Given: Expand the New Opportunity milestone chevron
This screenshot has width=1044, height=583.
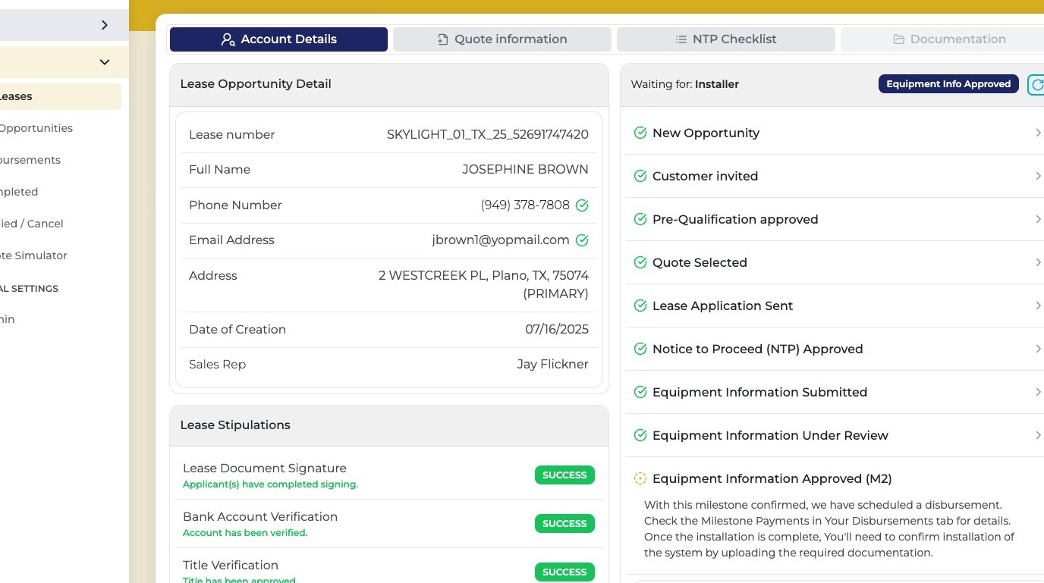Looking at the screenshot, I should pos(1038,133).
